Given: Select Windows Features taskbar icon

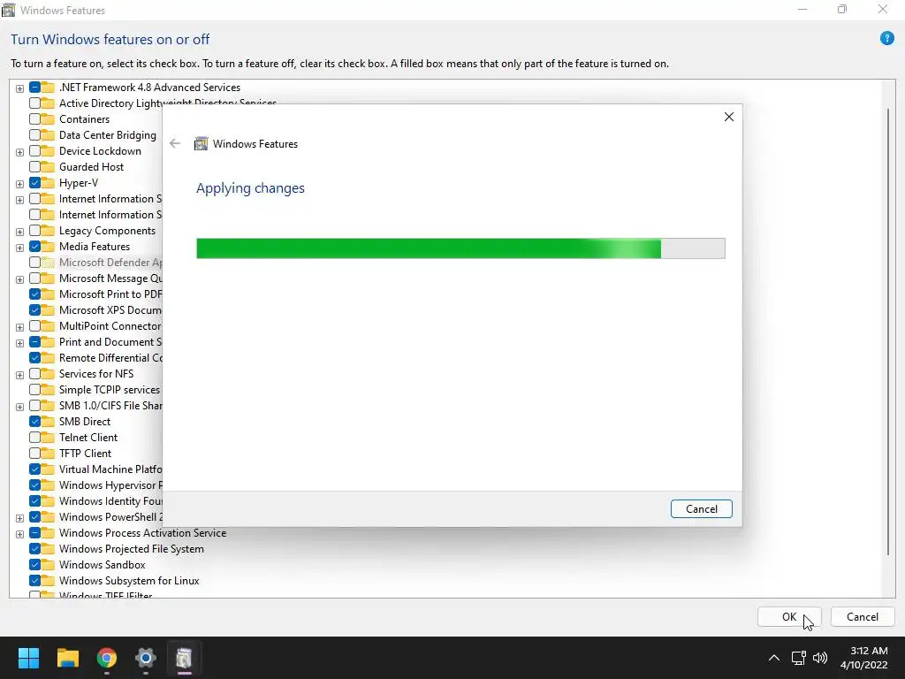Looking at the screenshot, I should tap(184, 658).
